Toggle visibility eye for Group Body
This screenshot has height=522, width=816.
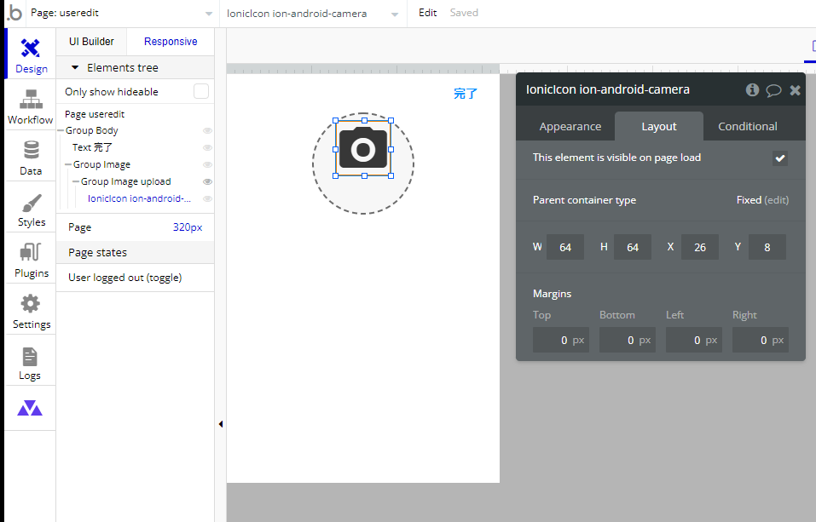coord(207,130)
